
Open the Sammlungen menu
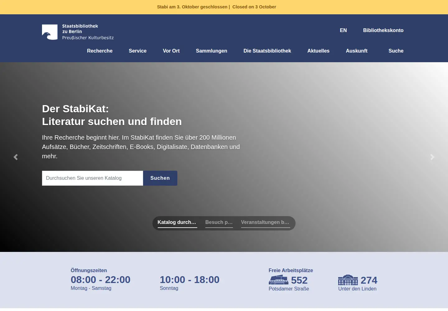click(x=212, y=51)
